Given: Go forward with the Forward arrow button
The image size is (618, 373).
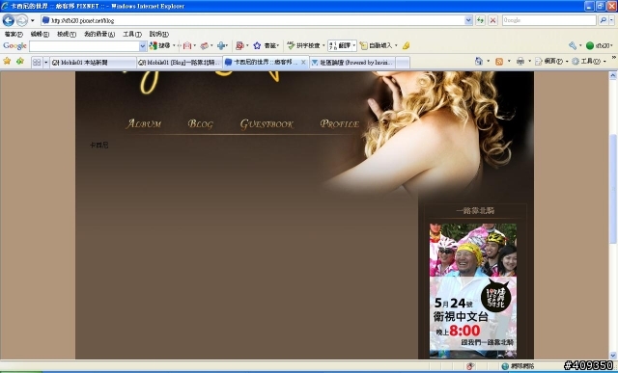Looking at the screenshot, I should (22, 20).
